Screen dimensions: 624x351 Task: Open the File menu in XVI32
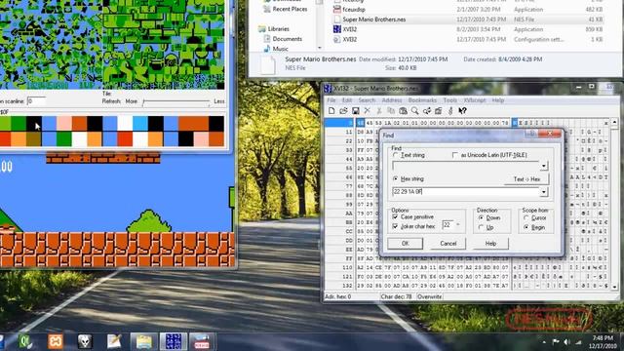(x=331, y=100)
